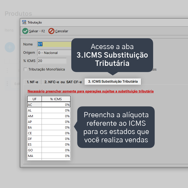The image size is (188, 188).
Task: Click the Itens label in Produtos page
Action: [9, 30]
